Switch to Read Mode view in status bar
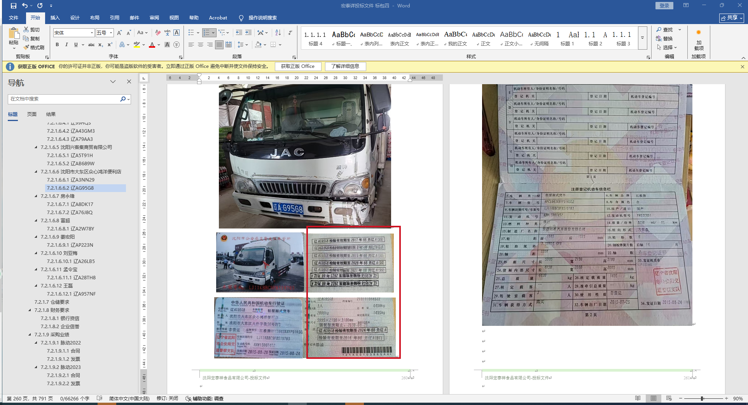 tap(638, 398)
